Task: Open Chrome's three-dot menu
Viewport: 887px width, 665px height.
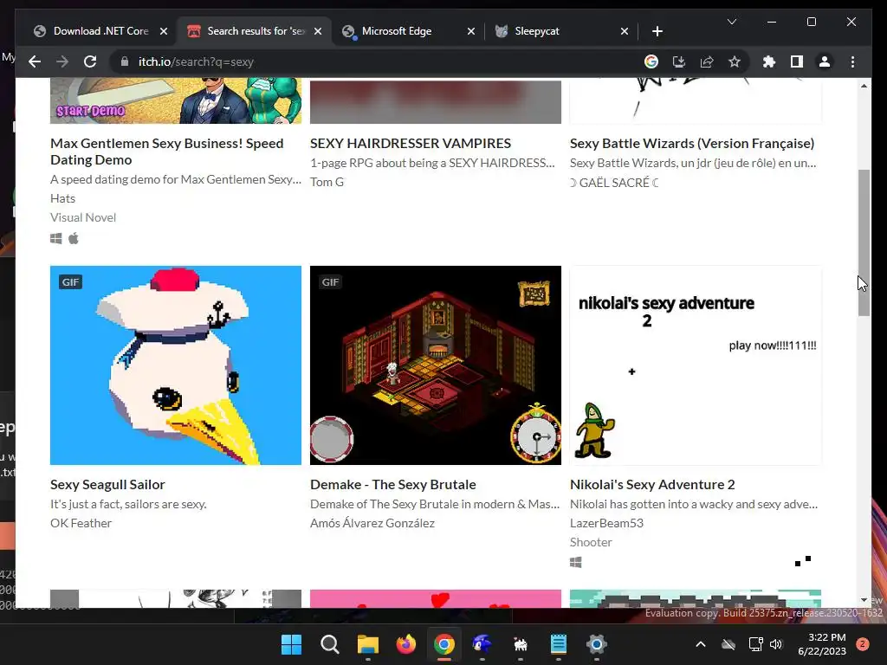Action: tap(852, 61)
